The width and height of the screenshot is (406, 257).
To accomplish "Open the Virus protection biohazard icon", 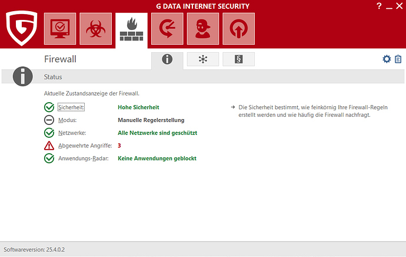I will (x=96, y=29).
